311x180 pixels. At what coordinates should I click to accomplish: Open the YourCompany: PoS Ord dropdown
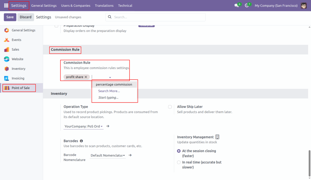[x=83, y=126]
